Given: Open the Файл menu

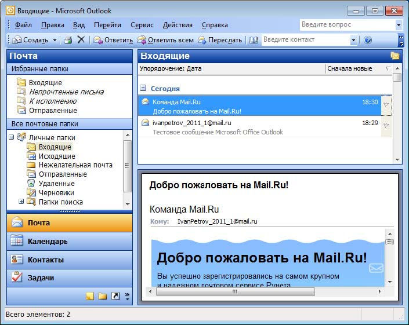Looking at the screenshot, I should coord(23,25).
